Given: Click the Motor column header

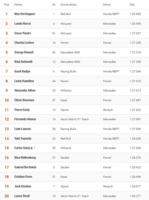Looking at the screenshot, I should [x=107, y=5].
